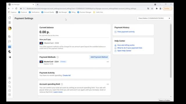Click the Payment Methods info icon
Screen dimensions: 186x104
pos(58,57)
